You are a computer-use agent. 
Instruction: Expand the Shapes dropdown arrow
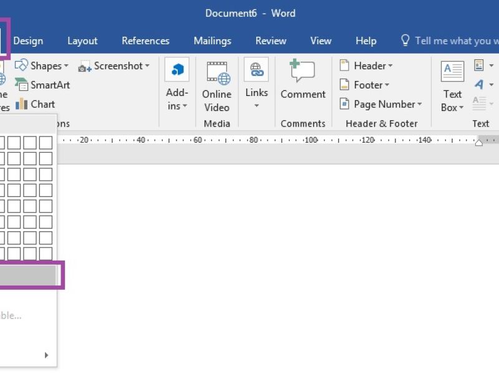66,65
